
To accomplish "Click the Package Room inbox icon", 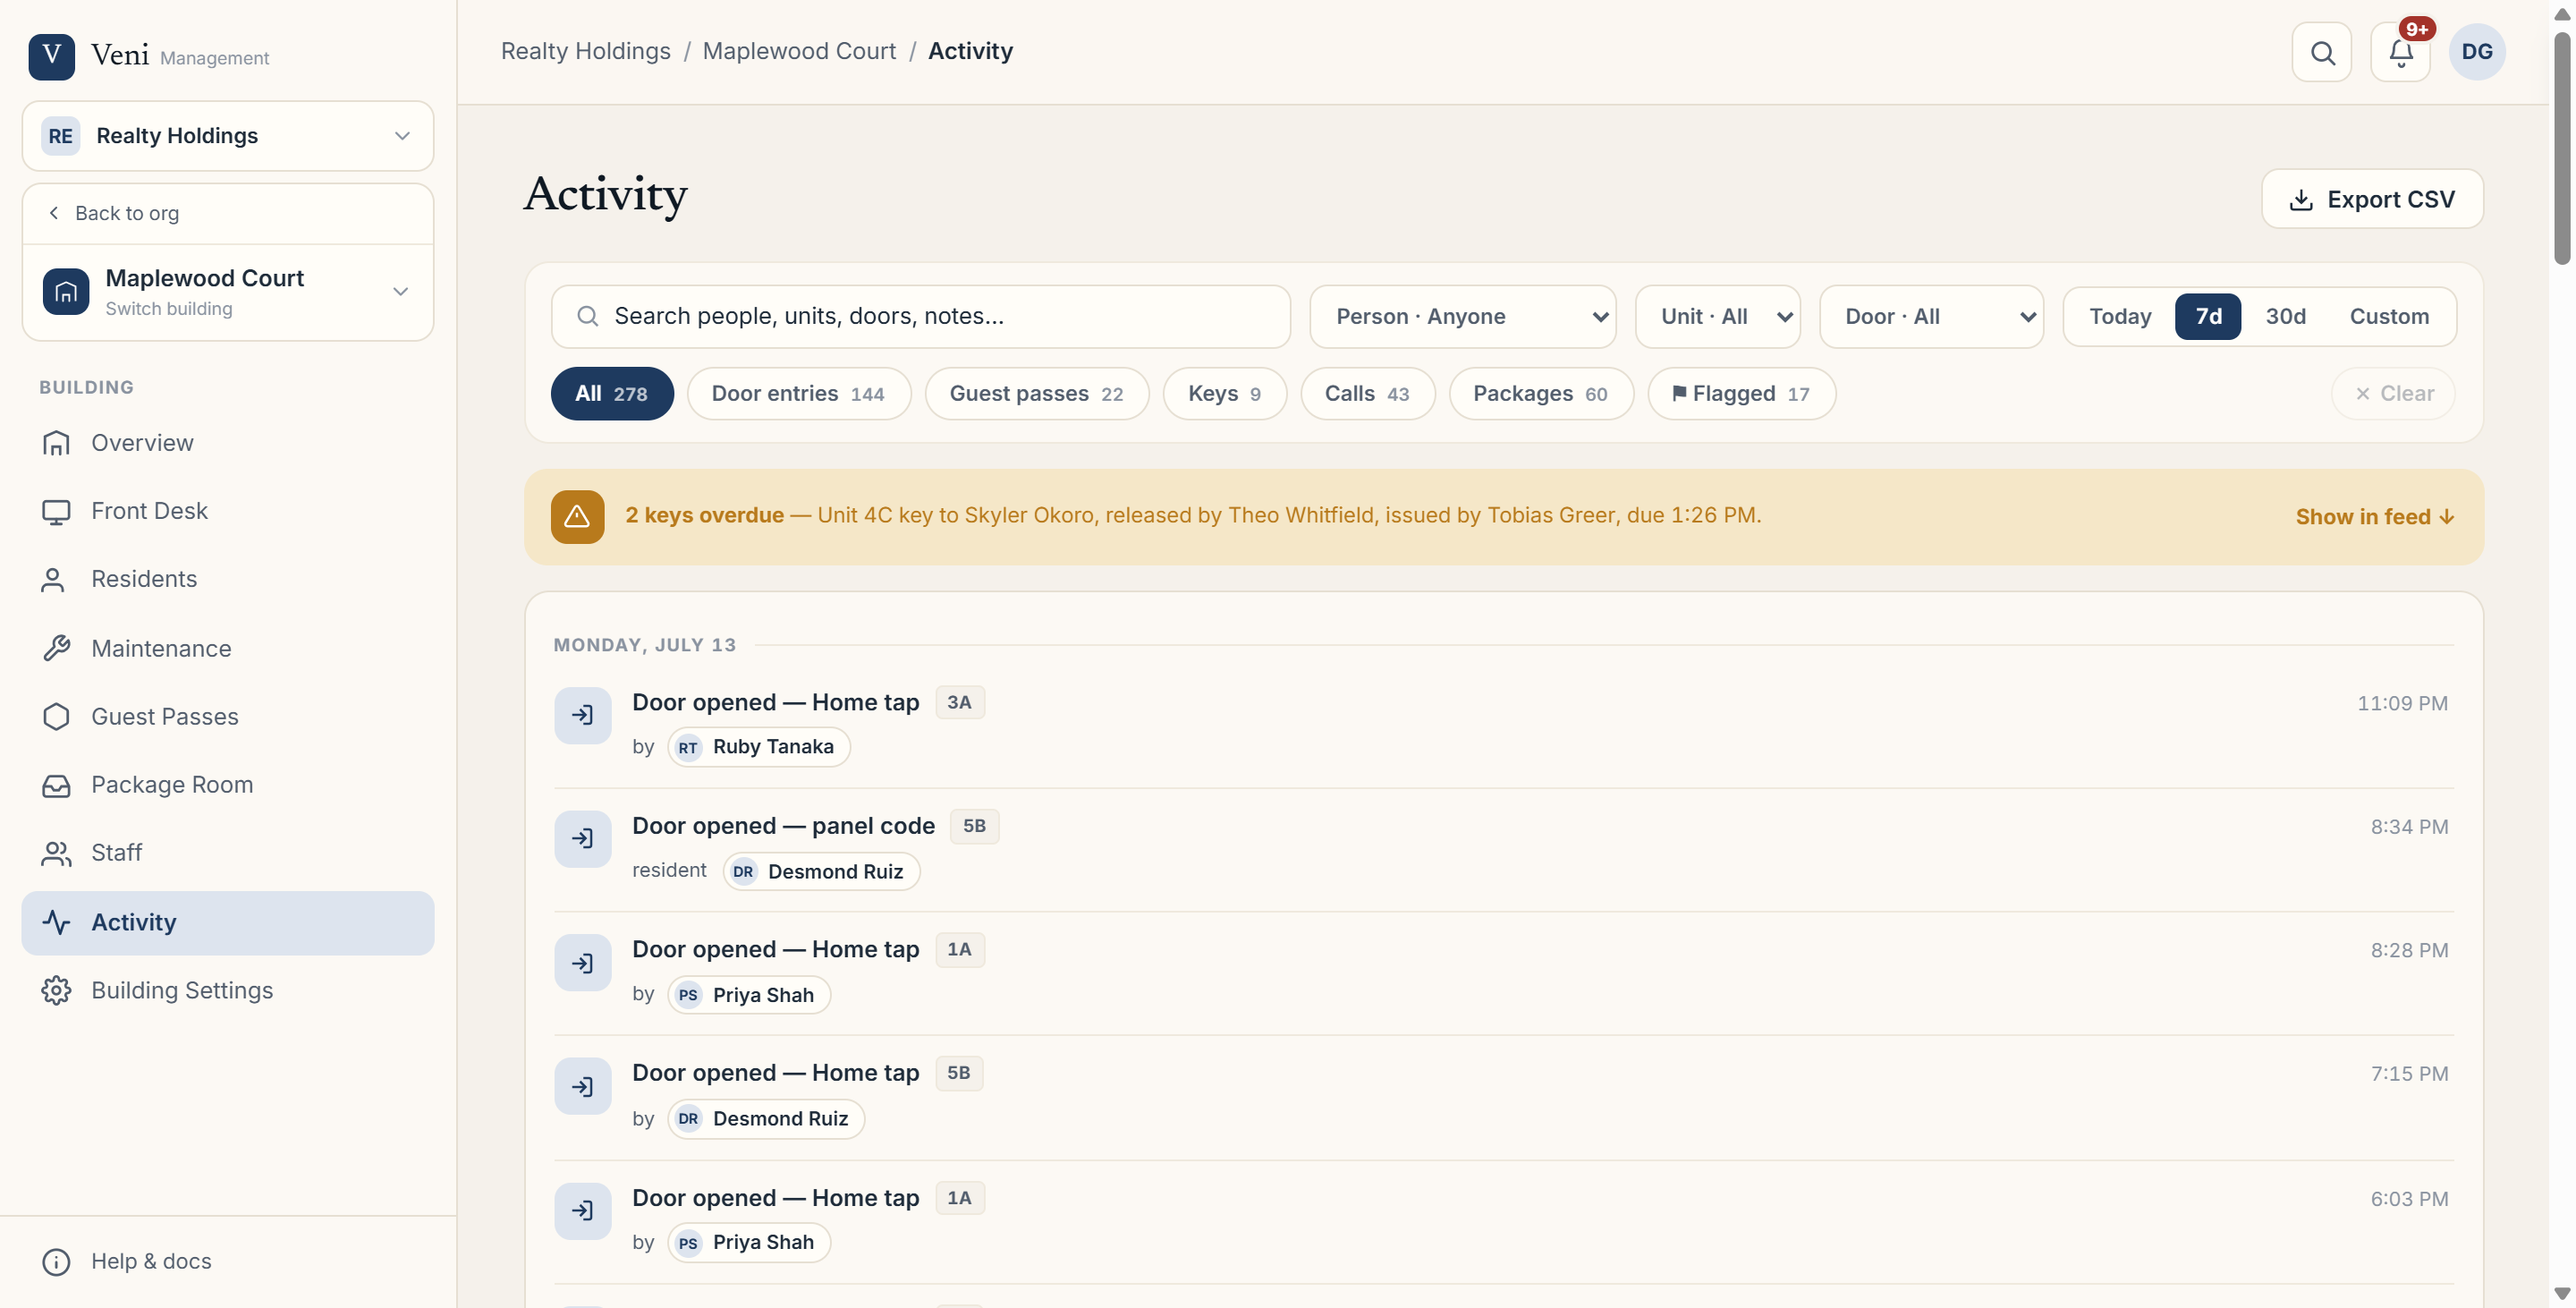I will click(56, 785).
